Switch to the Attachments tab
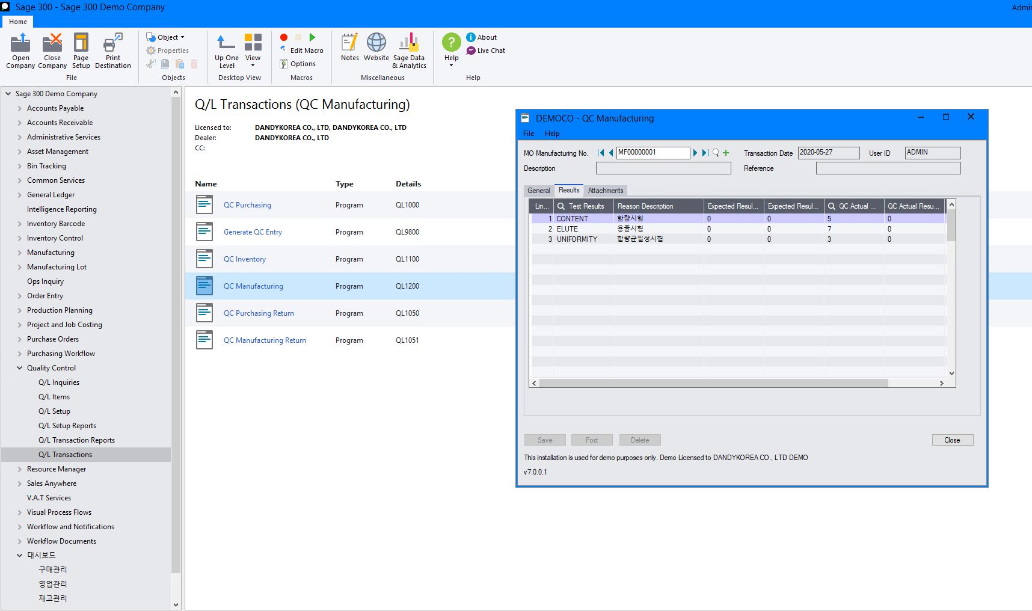1032x611 pixels. [606, 191]
